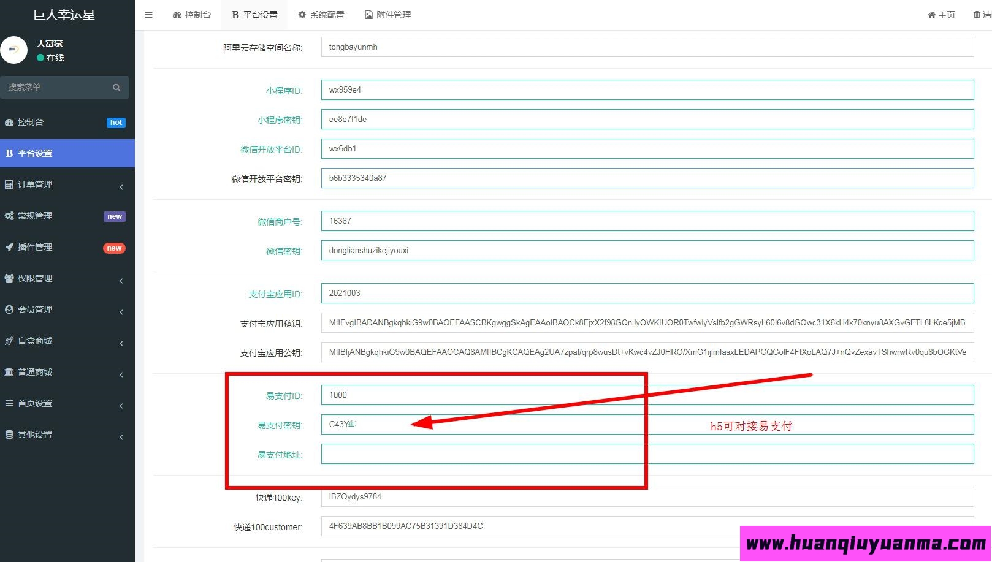Screen dimensions: 992x562
Task: Click the 微信开放平台ID input field
Action: pos(647,149)
